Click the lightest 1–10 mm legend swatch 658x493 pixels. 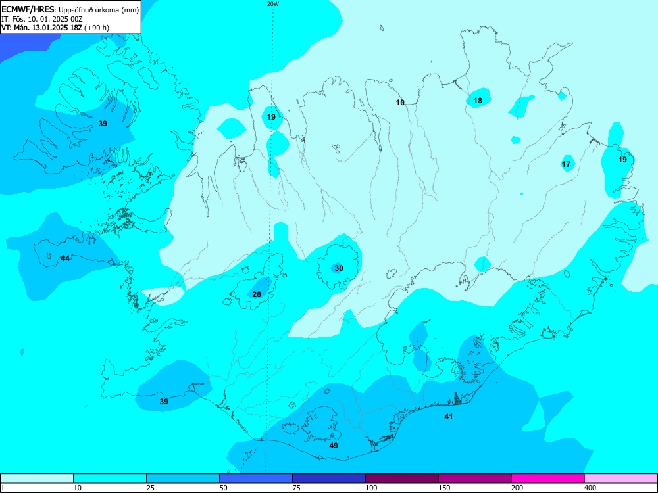(37, 479)
